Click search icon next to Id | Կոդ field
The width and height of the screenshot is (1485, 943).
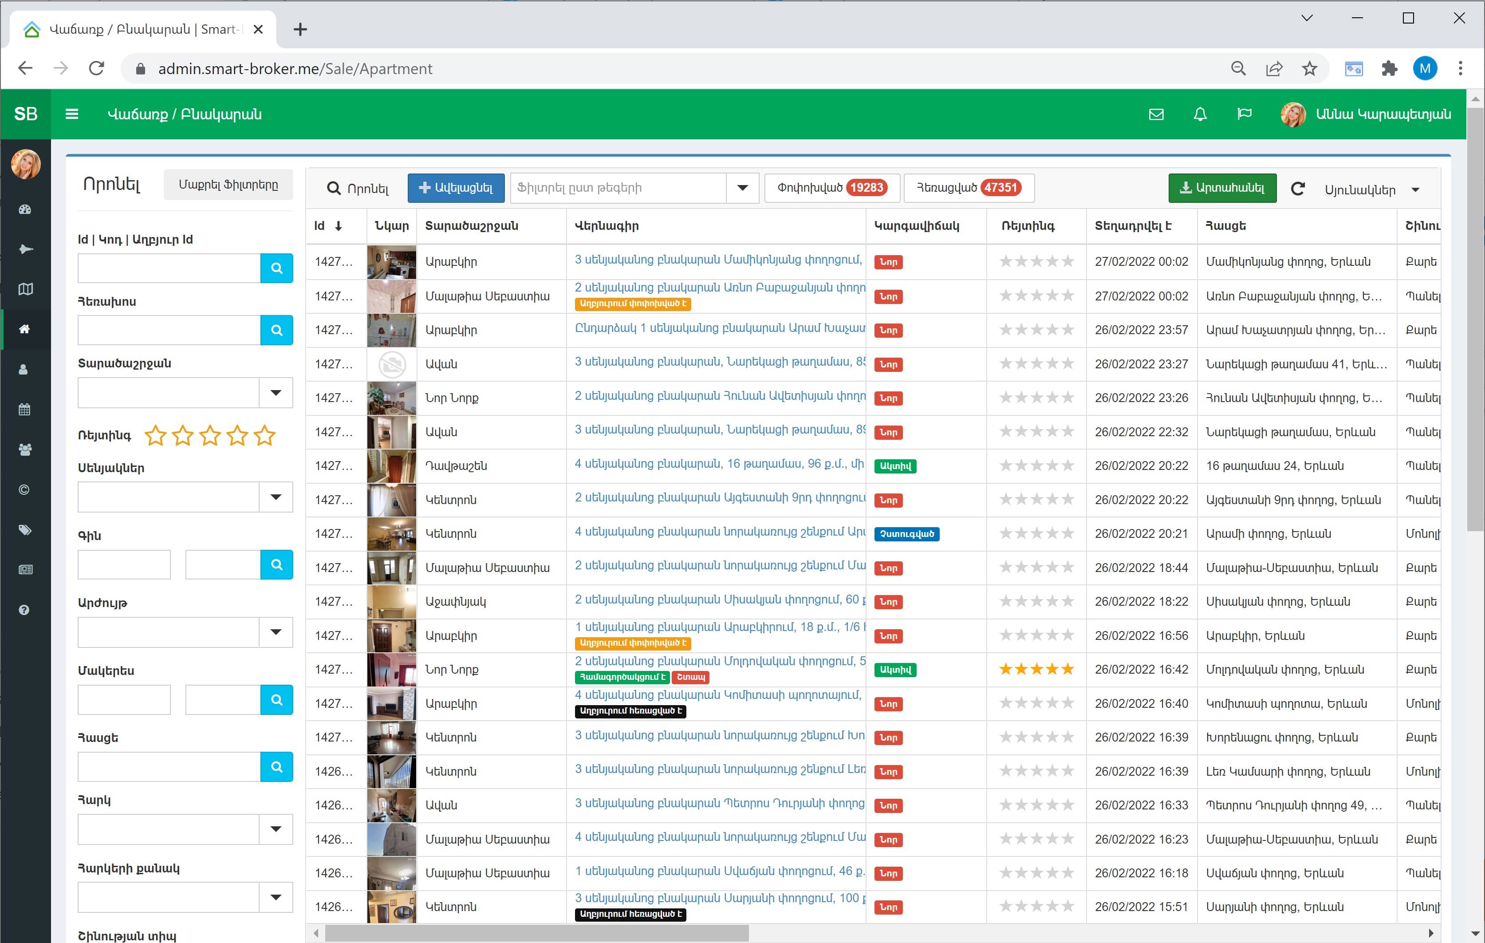point(277,268)
